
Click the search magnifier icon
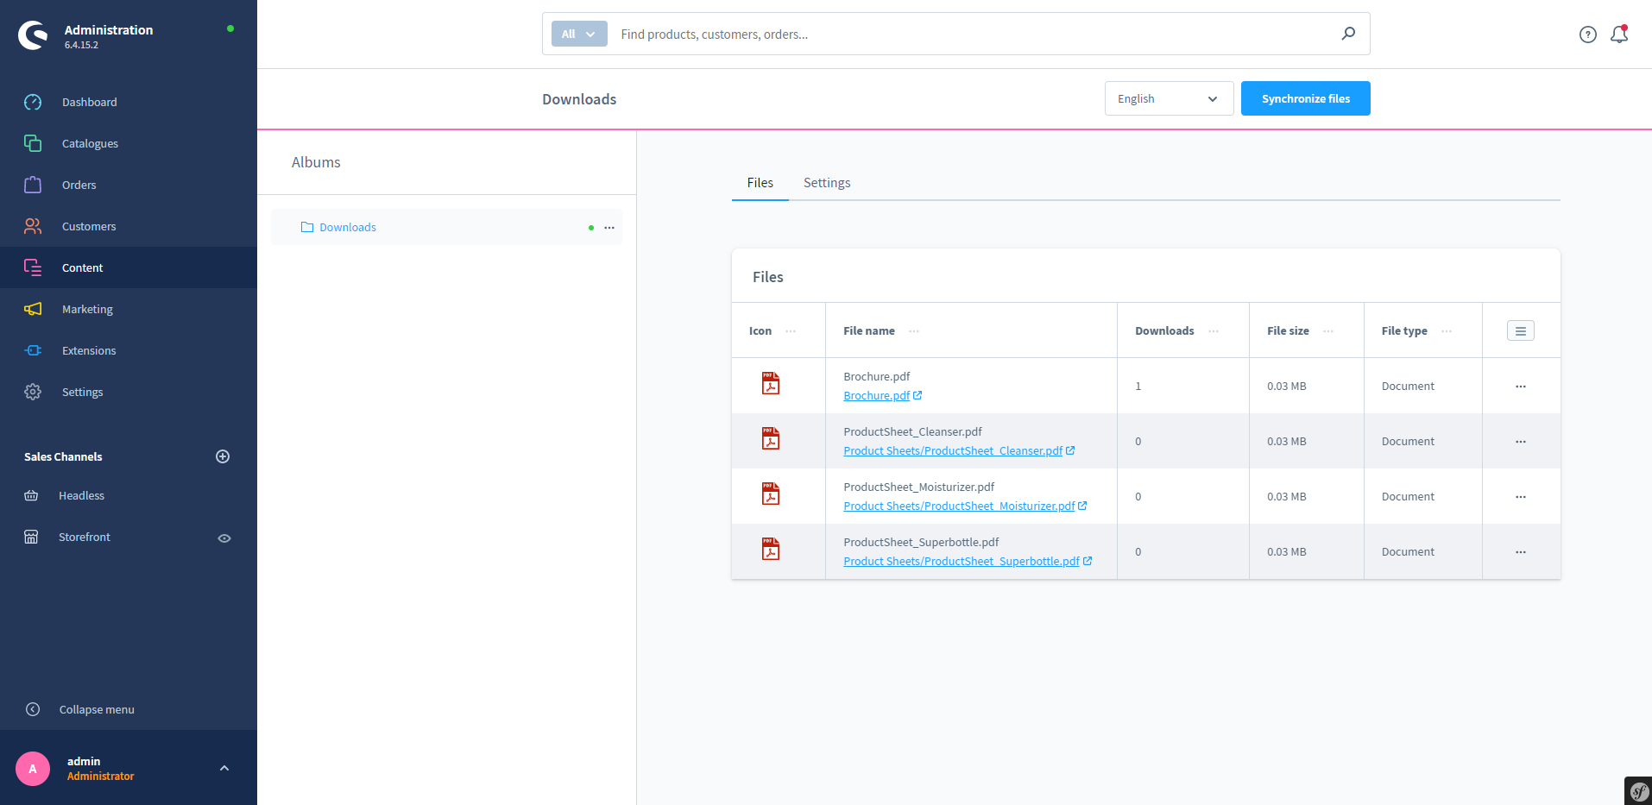coord(1348,34)
